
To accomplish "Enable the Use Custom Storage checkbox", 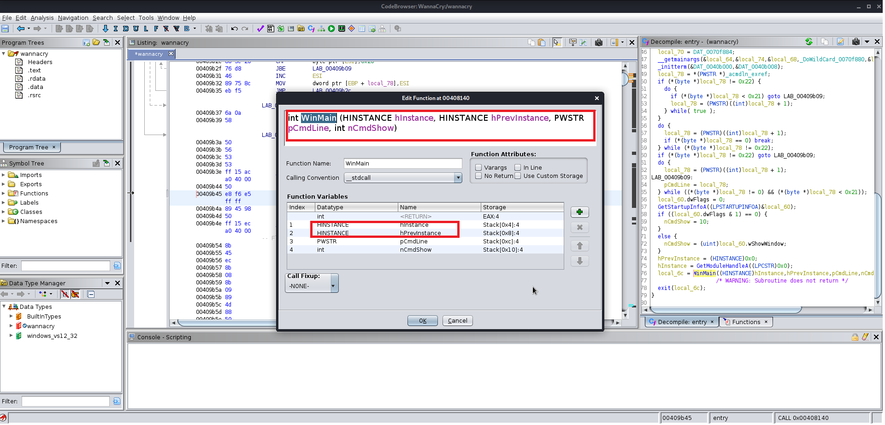I will [518, 176].
